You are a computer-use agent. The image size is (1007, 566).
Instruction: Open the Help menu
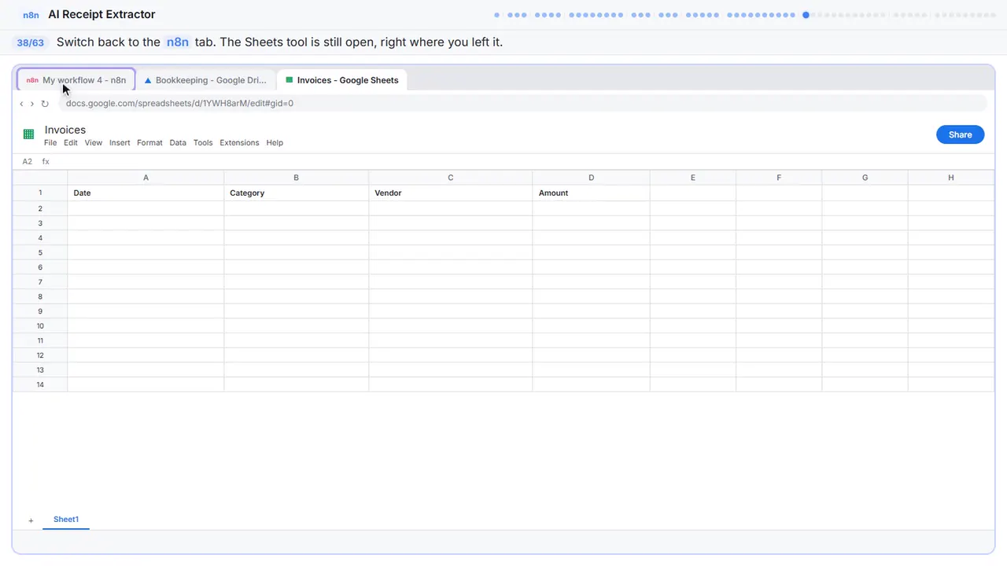275,143
